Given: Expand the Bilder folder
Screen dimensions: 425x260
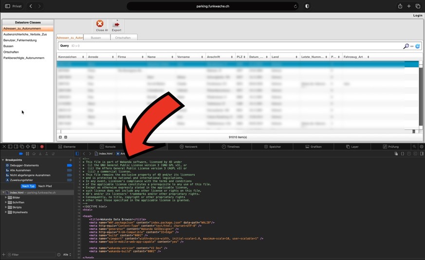Looking at the screenshot, I should (6, 197).
